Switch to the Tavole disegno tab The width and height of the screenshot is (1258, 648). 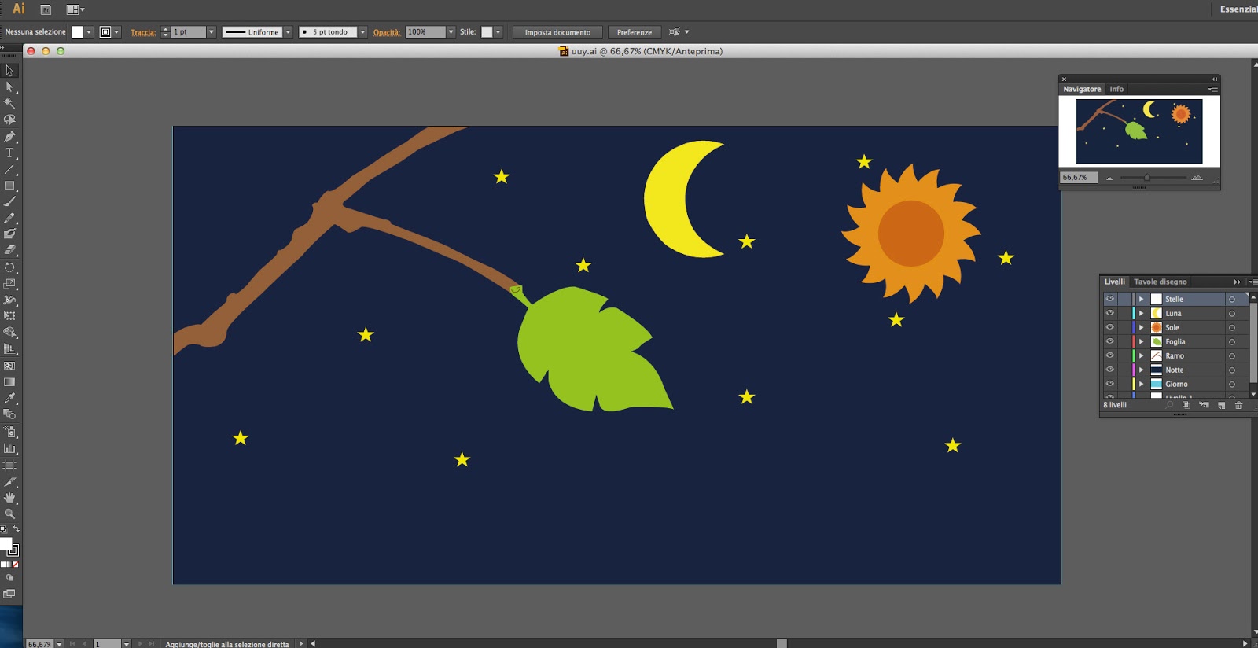click(1161, 282)
